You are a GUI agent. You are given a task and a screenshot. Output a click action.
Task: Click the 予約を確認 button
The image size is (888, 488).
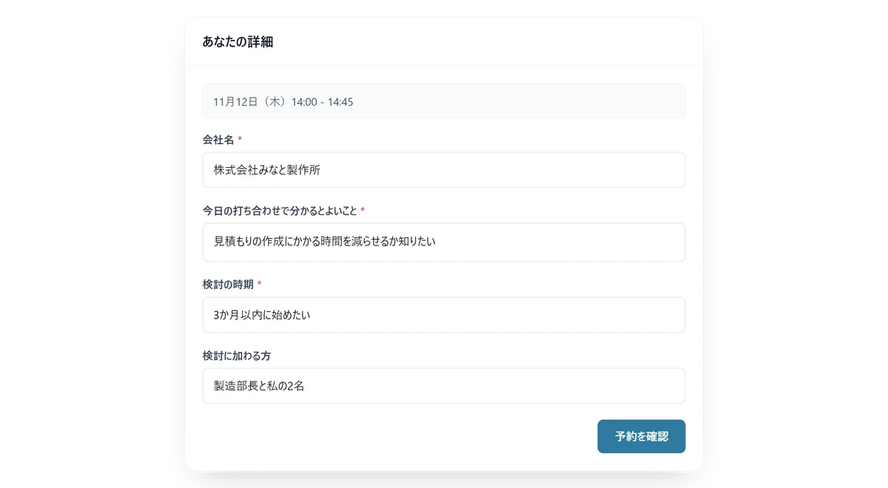(641, 436)
